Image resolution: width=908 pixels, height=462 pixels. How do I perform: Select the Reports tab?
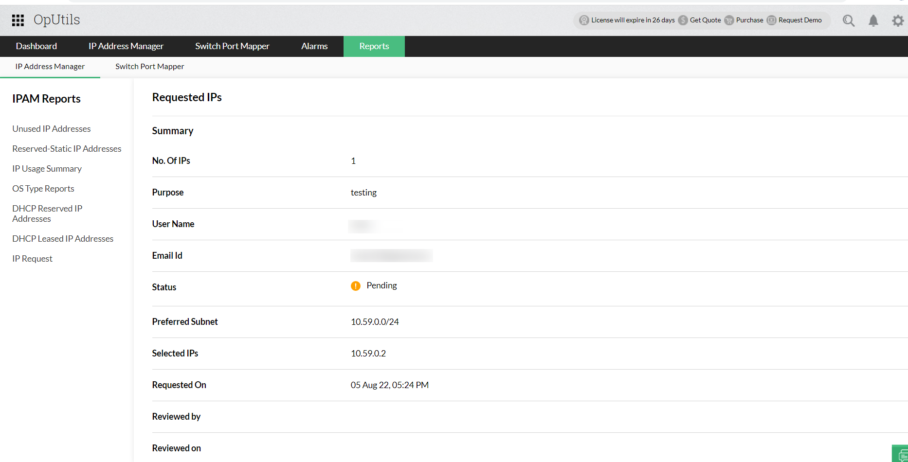(374, 46)
